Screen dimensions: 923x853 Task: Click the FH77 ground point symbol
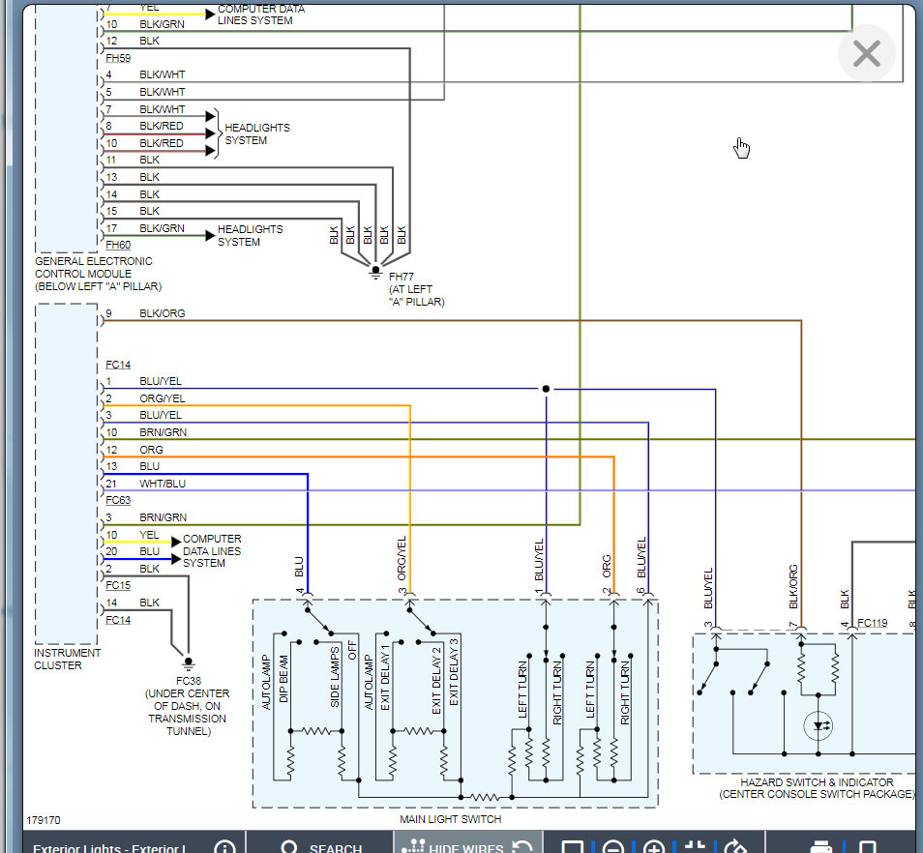click(x=375, y=272)
